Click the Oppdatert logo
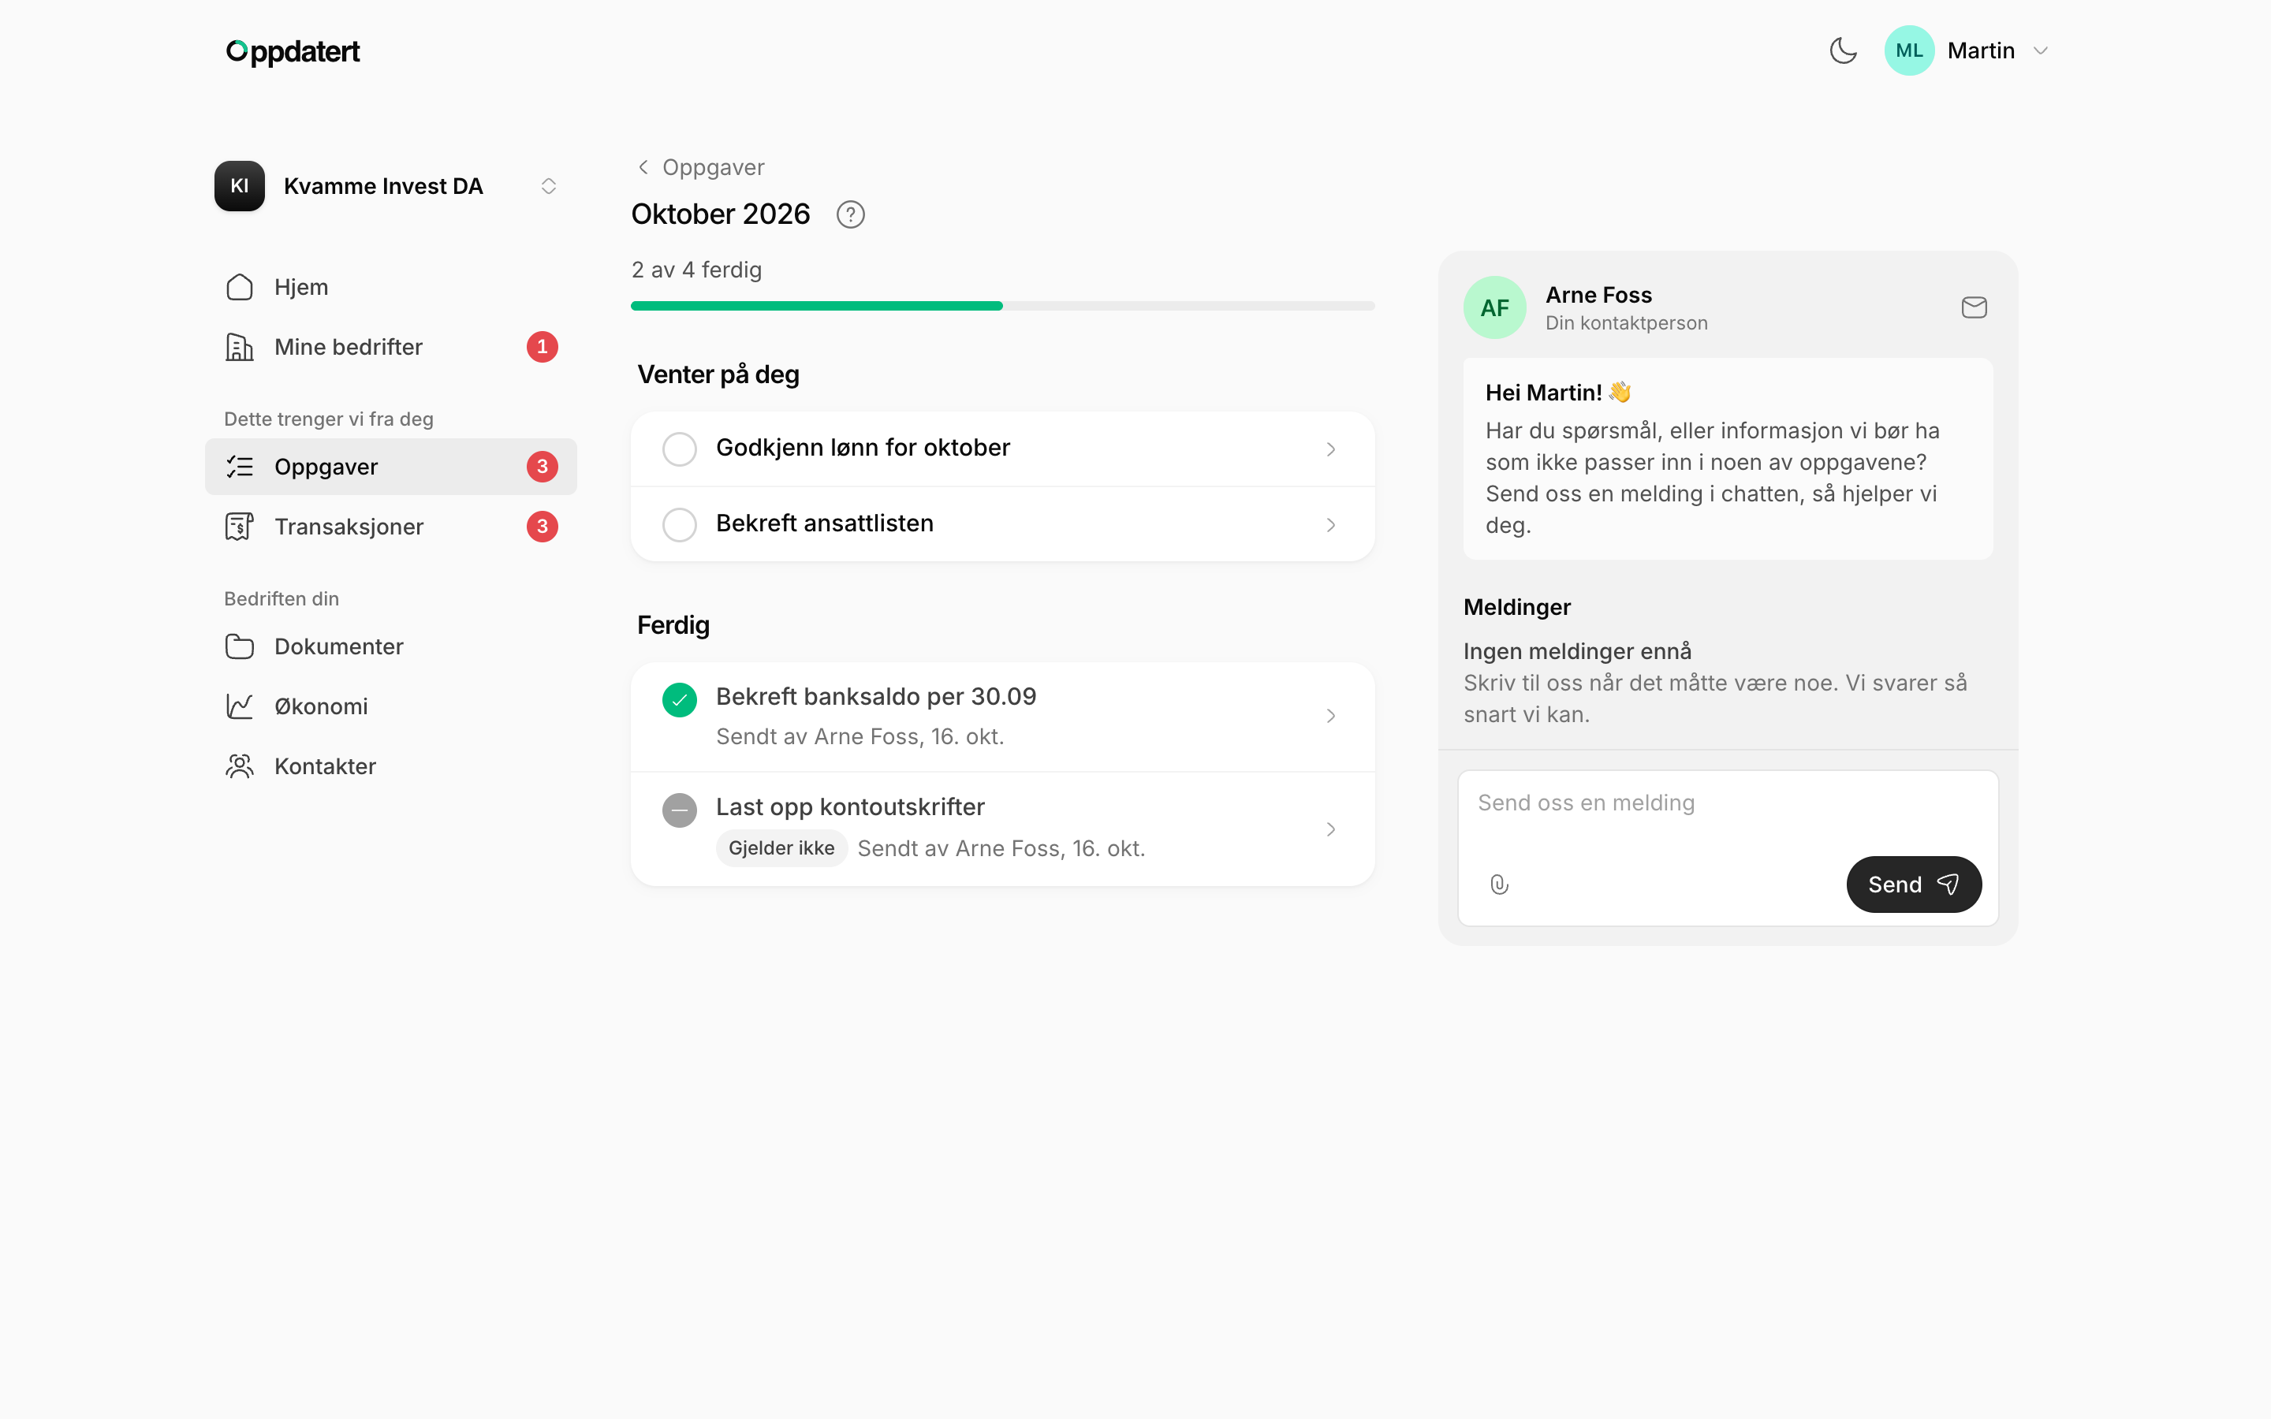Viewport: 2271px width, 1419px height. [x=293, y=51]
